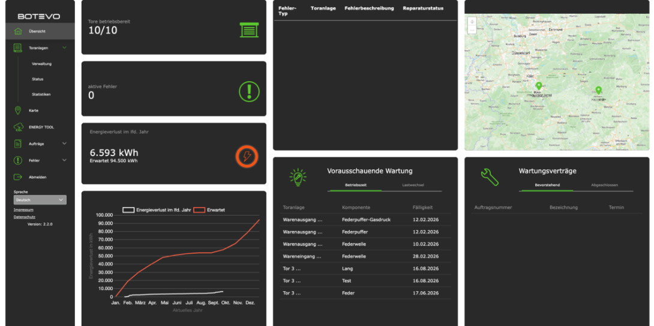
Task: Expand the Aufträge sidebar menu
Action: pyautogui.click(x=64, y=143)
